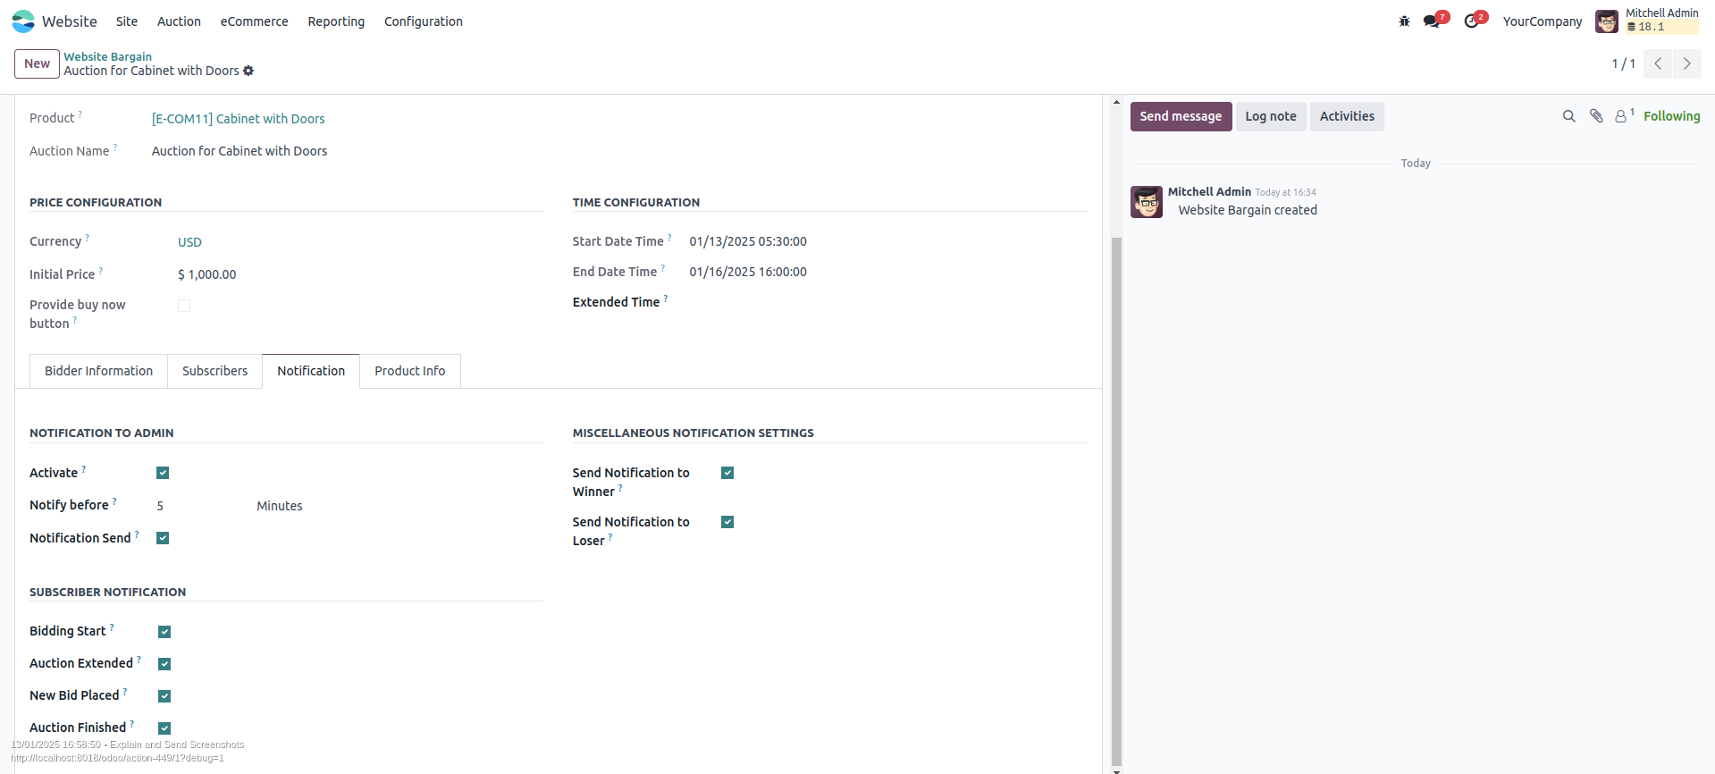
Task: Toggle the Notification Send checkbox
Action: pyautogui.click(x=163, y=538)
